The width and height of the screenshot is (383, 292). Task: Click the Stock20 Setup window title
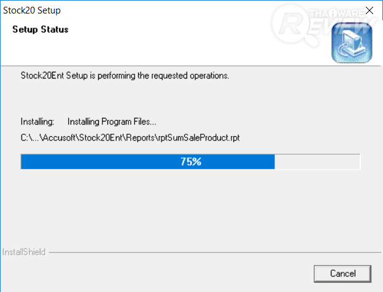pyautogui.click(x=32, y=10)
